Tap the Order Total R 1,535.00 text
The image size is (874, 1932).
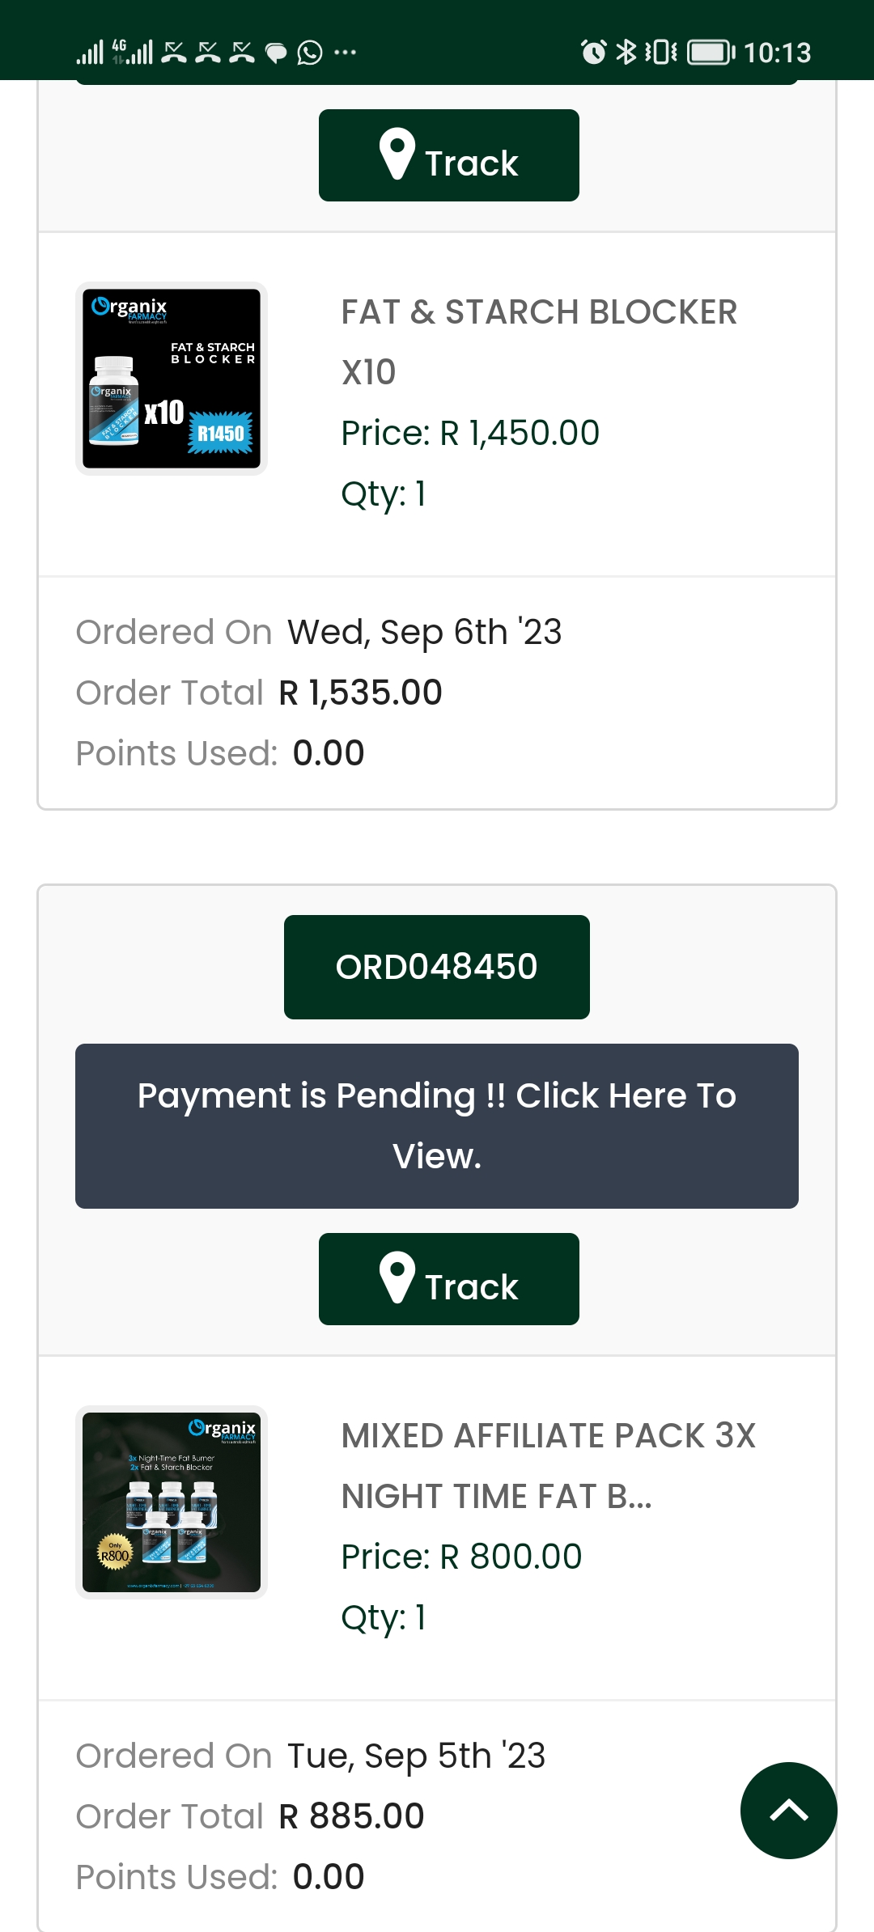[259, 693]
